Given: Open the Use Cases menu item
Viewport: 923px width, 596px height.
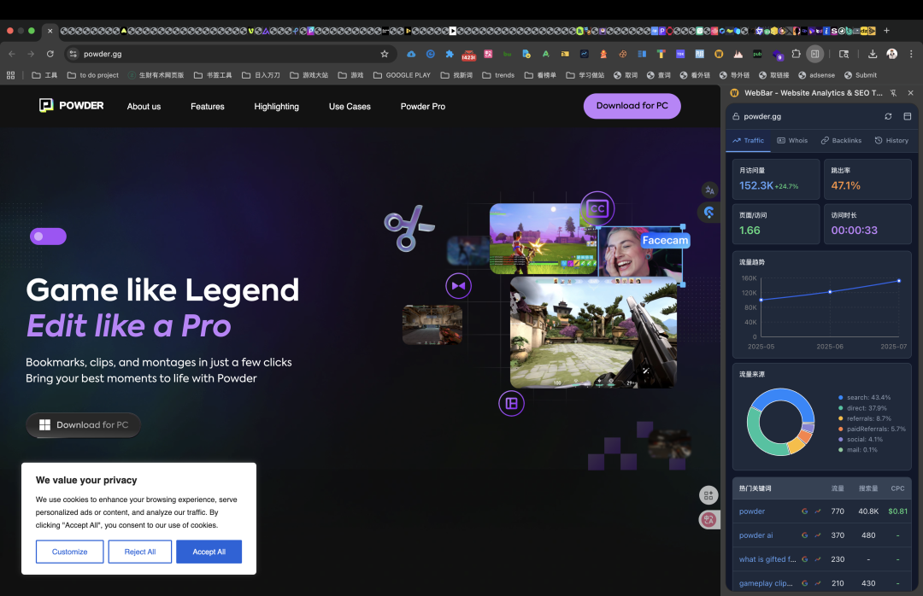Looking at the screenshot, I should coord(350,107).
